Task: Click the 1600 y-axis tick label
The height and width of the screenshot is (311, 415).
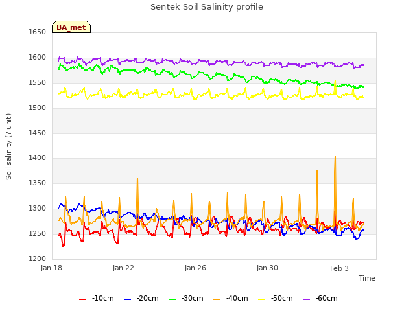Action: click(x=38, y=57)
